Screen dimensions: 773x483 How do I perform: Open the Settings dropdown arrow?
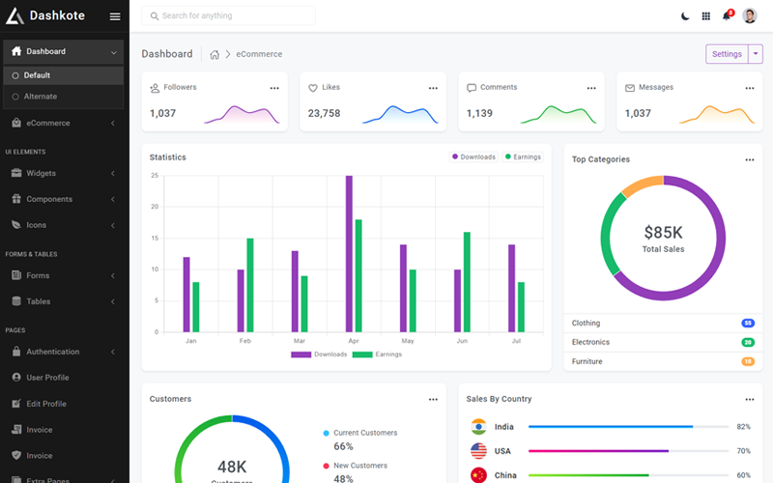coord(756,54)
